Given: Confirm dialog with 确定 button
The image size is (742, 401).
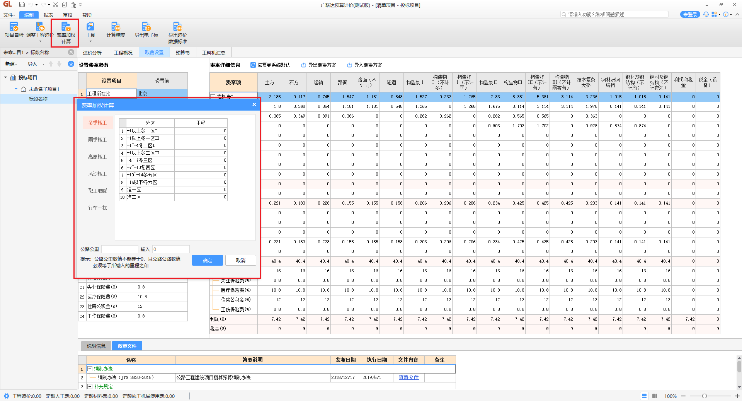Looking at the screenshot, I should [208, 260].
